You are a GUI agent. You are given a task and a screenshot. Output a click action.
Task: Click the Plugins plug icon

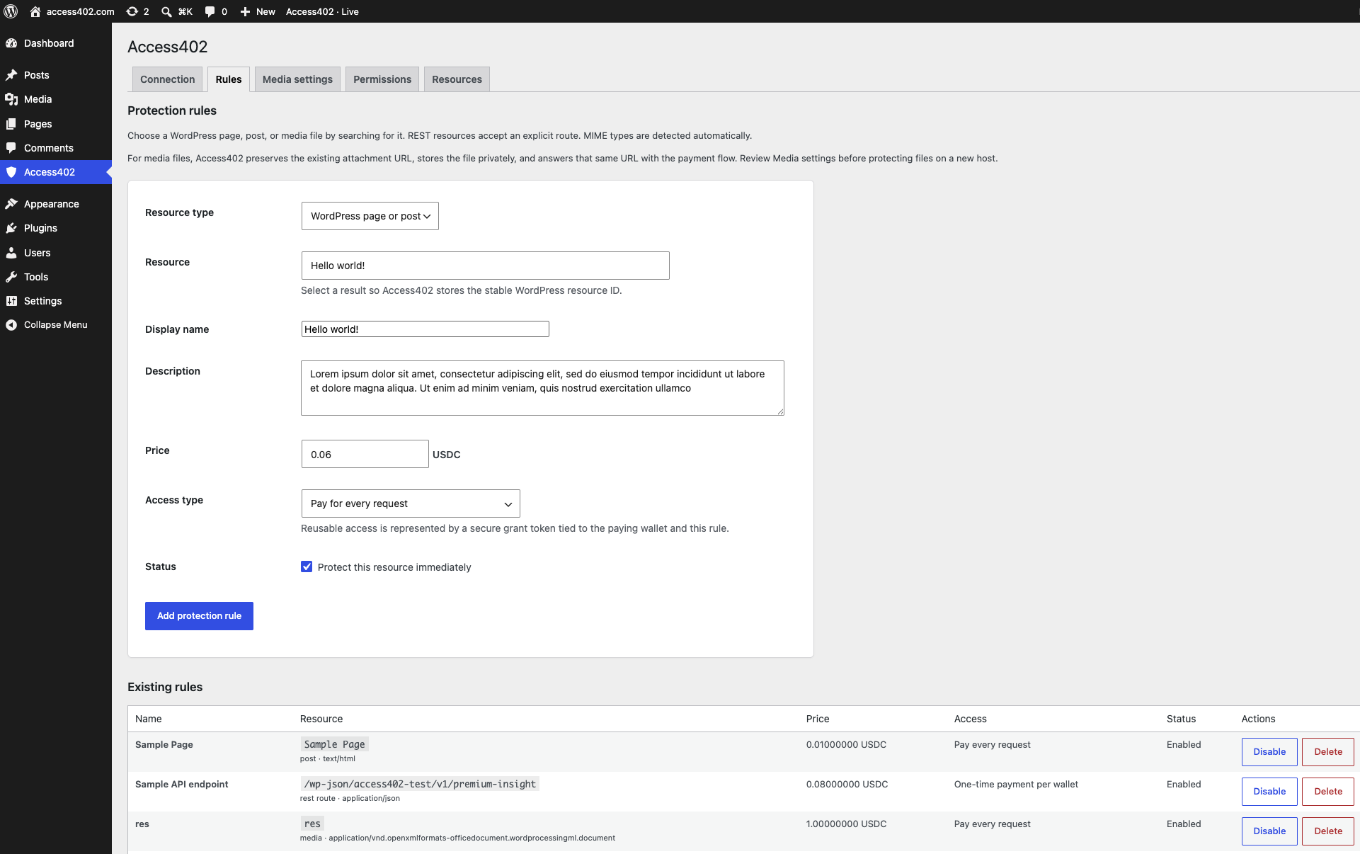coord(11,228)
